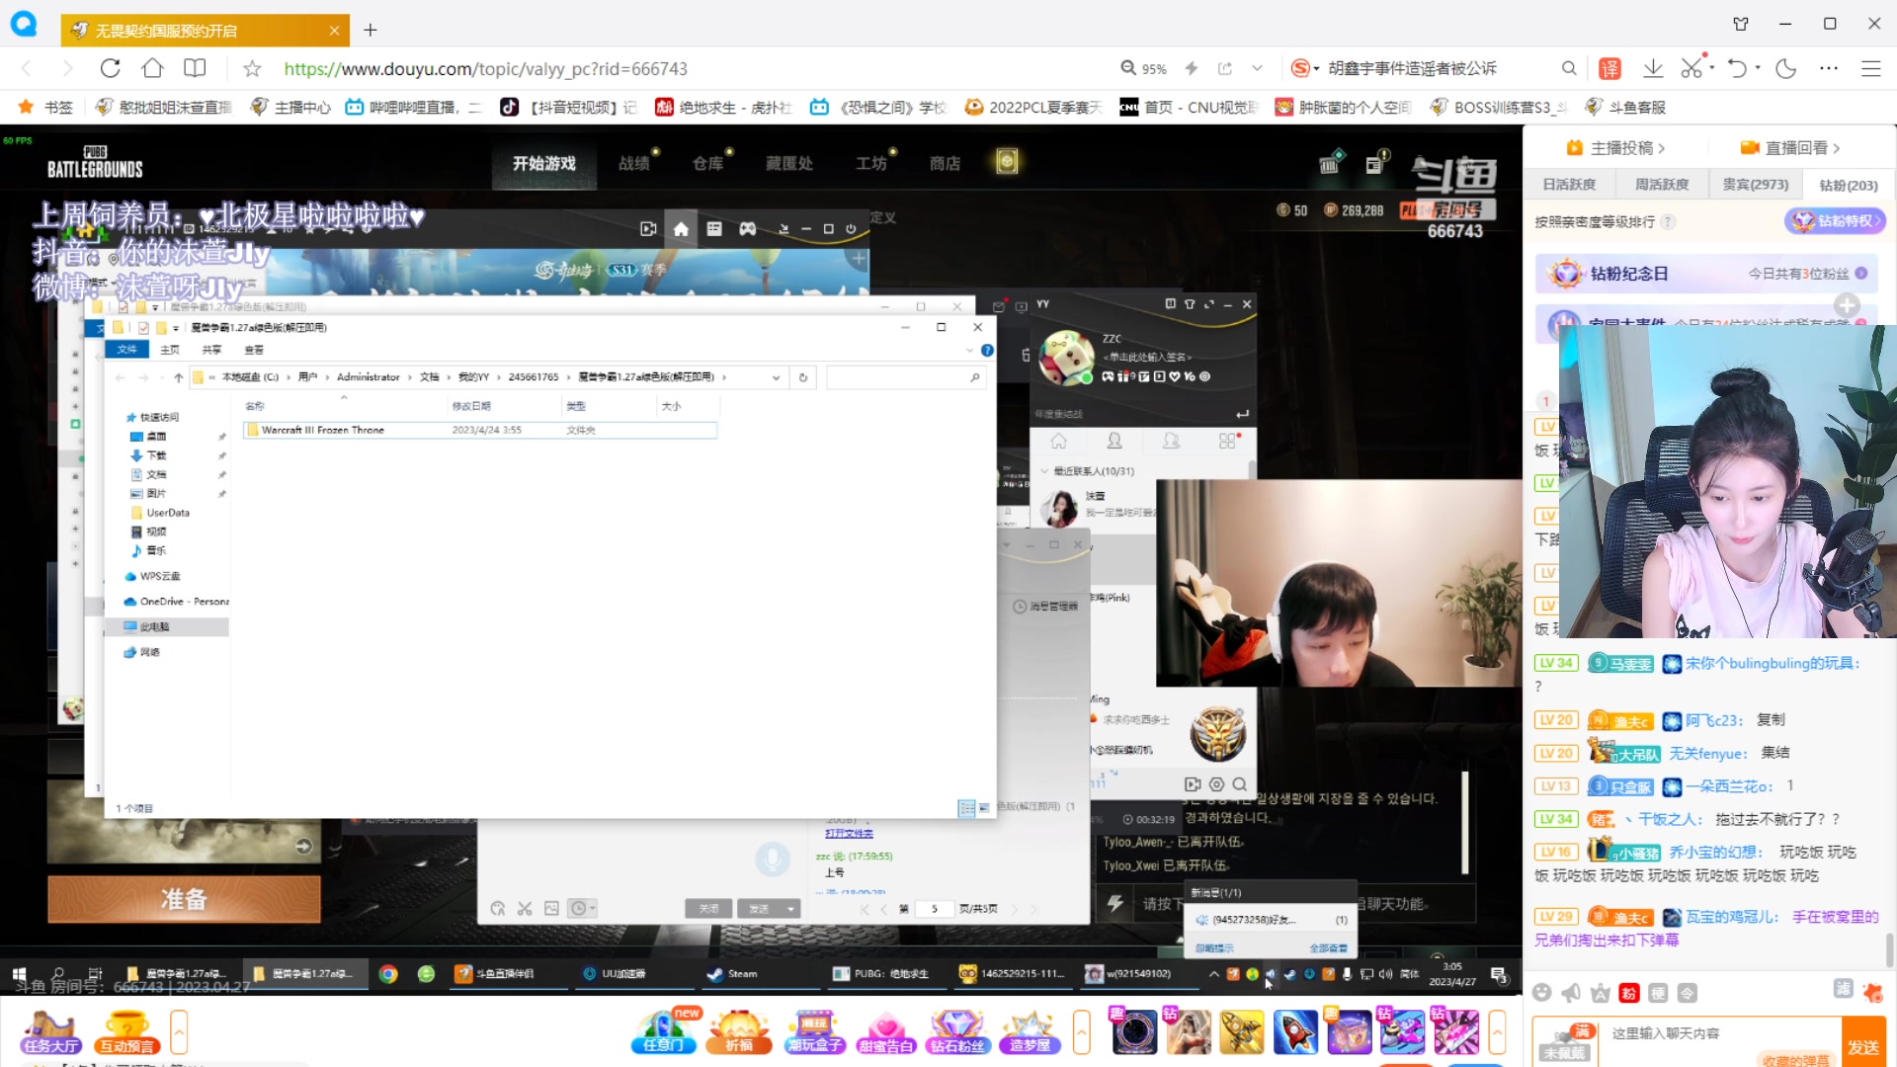The width and height of the screenshot is (1897, 1067).
Task: Toggle the 滤 chat filter
Action: pyautogui.click(x=1843, y=989)
